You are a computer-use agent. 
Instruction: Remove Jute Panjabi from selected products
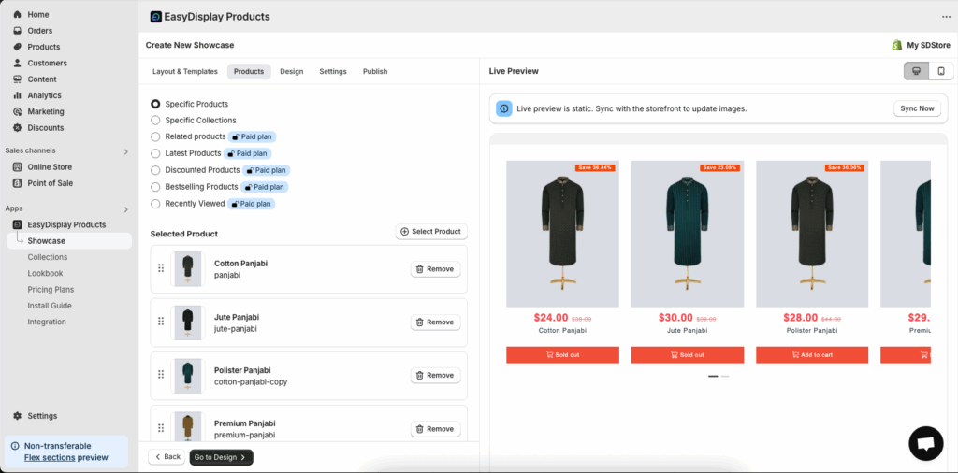(436, 322)
